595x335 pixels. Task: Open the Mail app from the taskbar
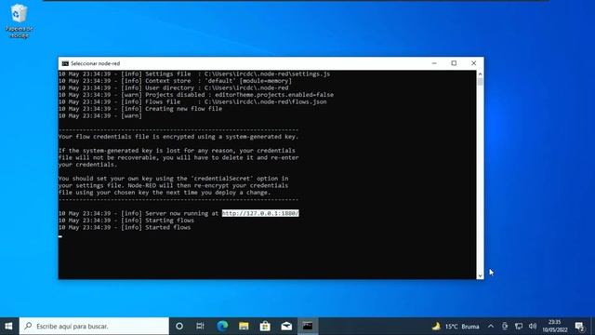click(286, 327)
